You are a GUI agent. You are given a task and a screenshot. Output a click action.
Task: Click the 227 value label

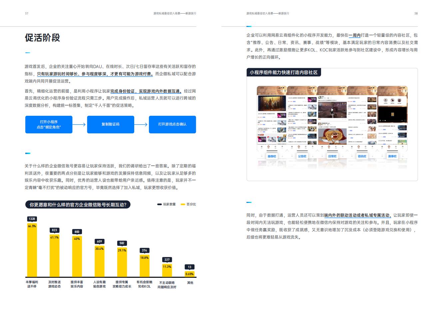(167, 260)
